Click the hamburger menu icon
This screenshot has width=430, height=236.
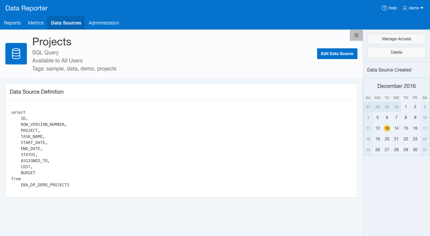tap(356, 35)
